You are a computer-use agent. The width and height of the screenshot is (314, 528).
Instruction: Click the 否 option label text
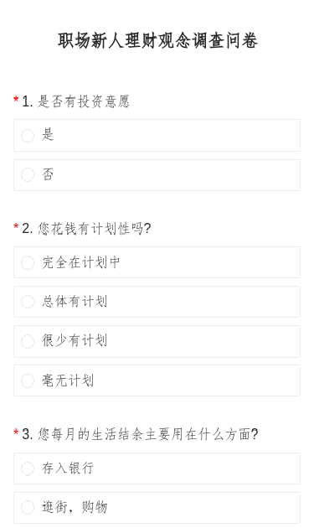click(x=48, y=174)
